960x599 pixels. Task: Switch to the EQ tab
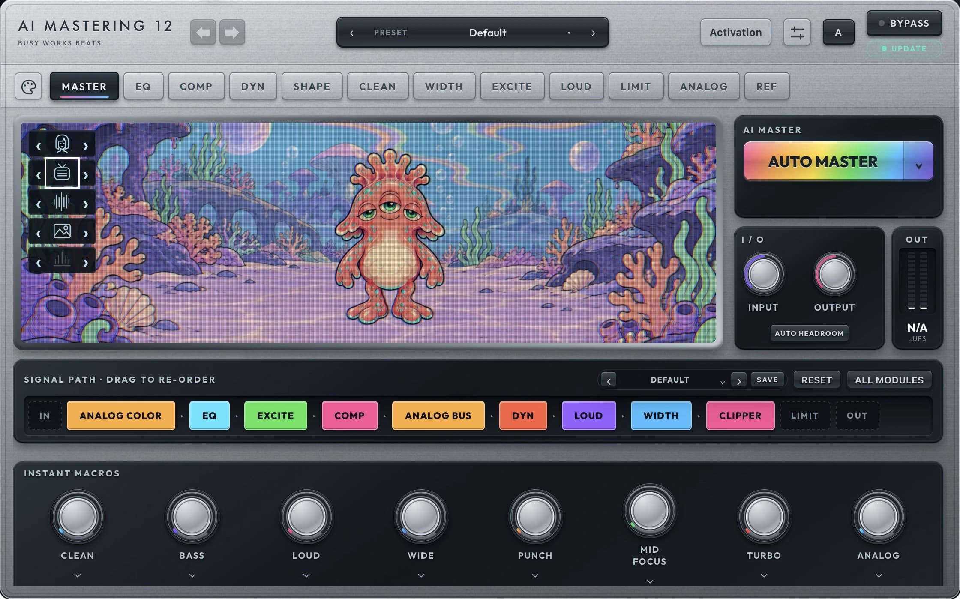pos(143,87)
